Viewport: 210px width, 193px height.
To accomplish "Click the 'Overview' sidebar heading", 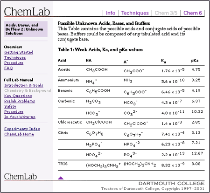I will pos(13,47).
